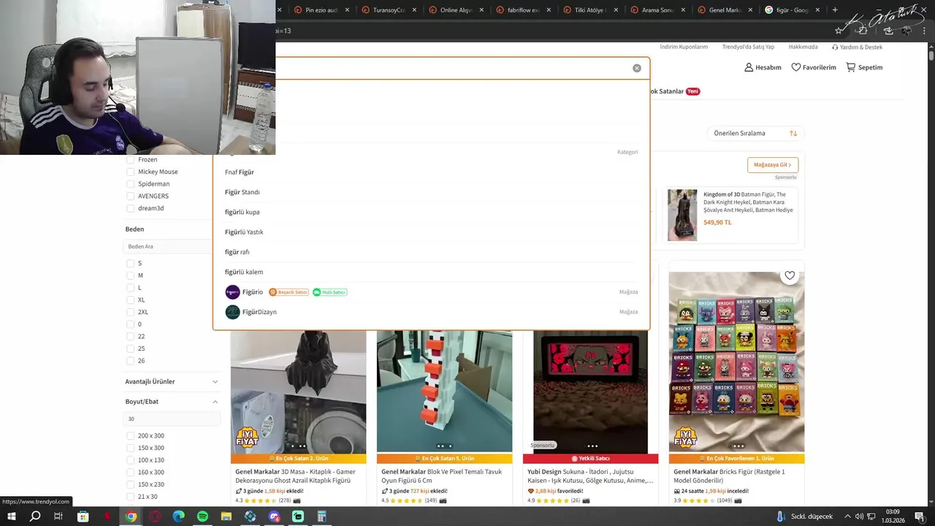Open Microsoft Store from the taskbar
Viewport: 935px width, 526px height.
(x=83, y=517)
